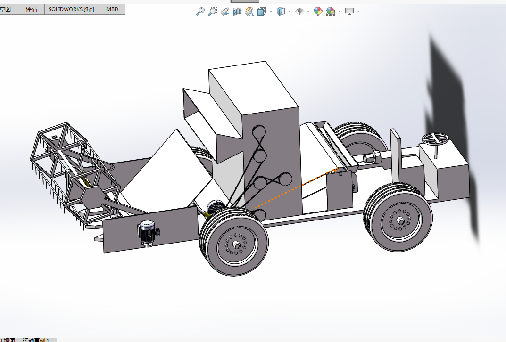Expand the Hide/Show Items dropdown arrow

click(308, 12)
